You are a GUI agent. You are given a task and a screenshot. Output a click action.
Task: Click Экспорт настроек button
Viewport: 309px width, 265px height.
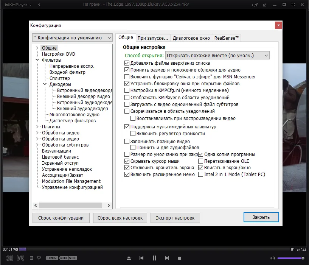[x=175, y=218]
